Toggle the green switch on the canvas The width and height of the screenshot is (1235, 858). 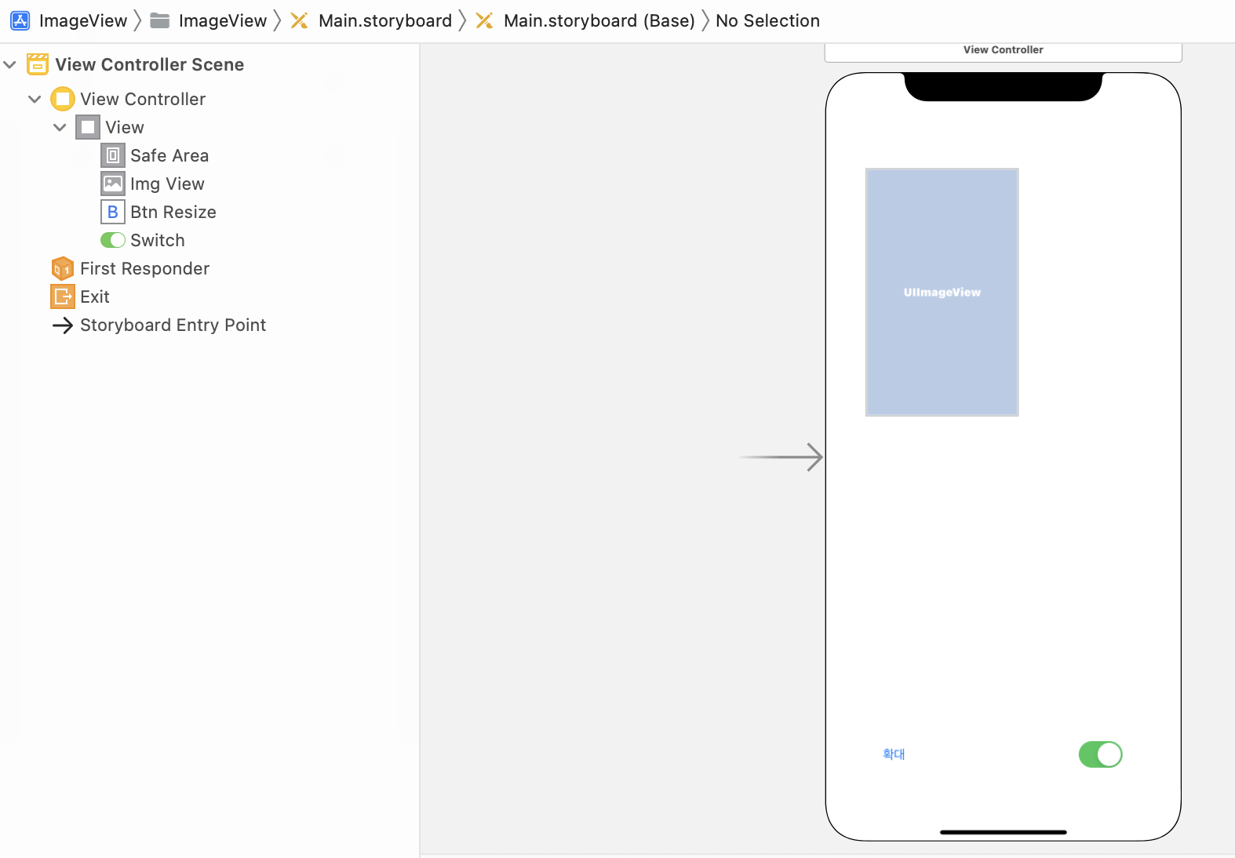1101,754
